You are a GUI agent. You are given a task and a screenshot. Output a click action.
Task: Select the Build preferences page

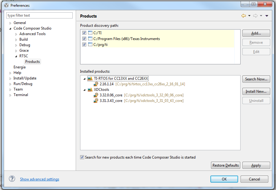(24, 39)
